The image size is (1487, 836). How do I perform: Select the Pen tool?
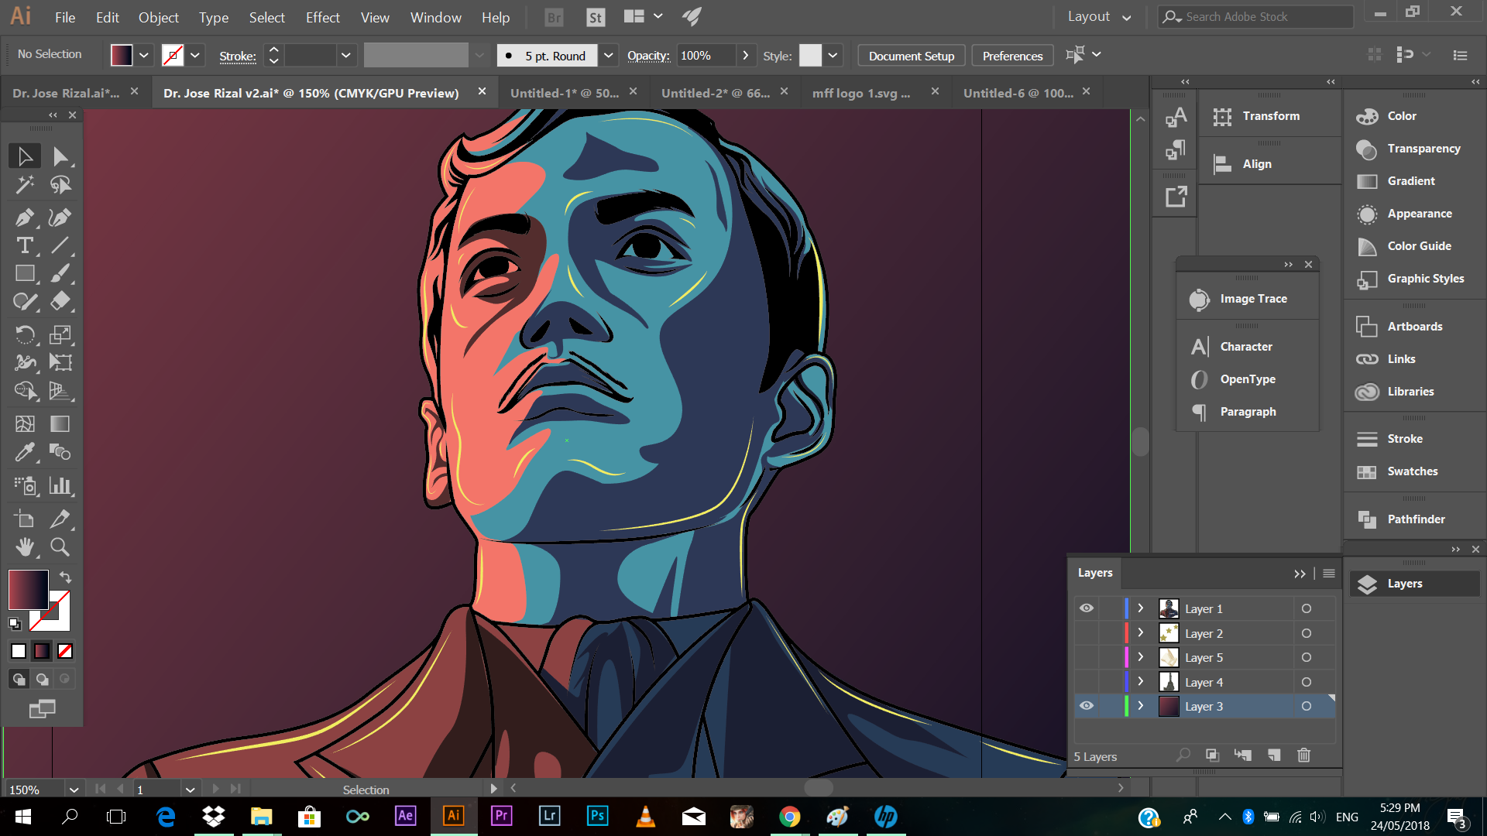(x=25, y=218)
